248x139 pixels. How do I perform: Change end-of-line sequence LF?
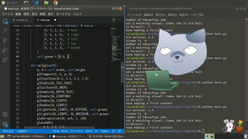coord(96,131)
